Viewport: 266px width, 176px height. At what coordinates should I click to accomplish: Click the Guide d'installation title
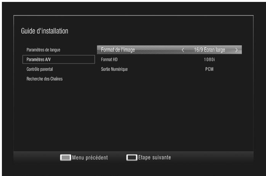pyautogui.click(x=45, y=31)
